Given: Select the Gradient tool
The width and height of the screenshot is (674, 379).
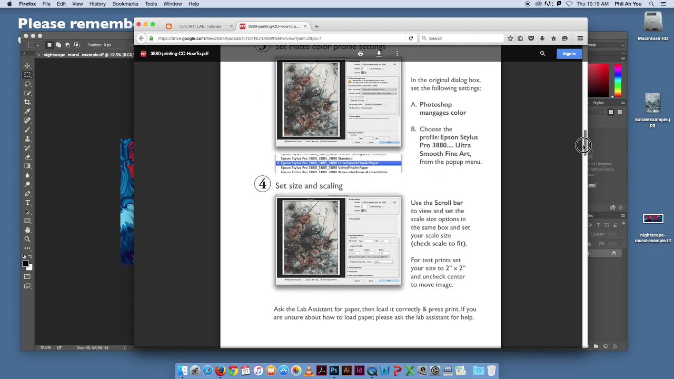Looking at the screenshot, I should click(x=27, y=166).
